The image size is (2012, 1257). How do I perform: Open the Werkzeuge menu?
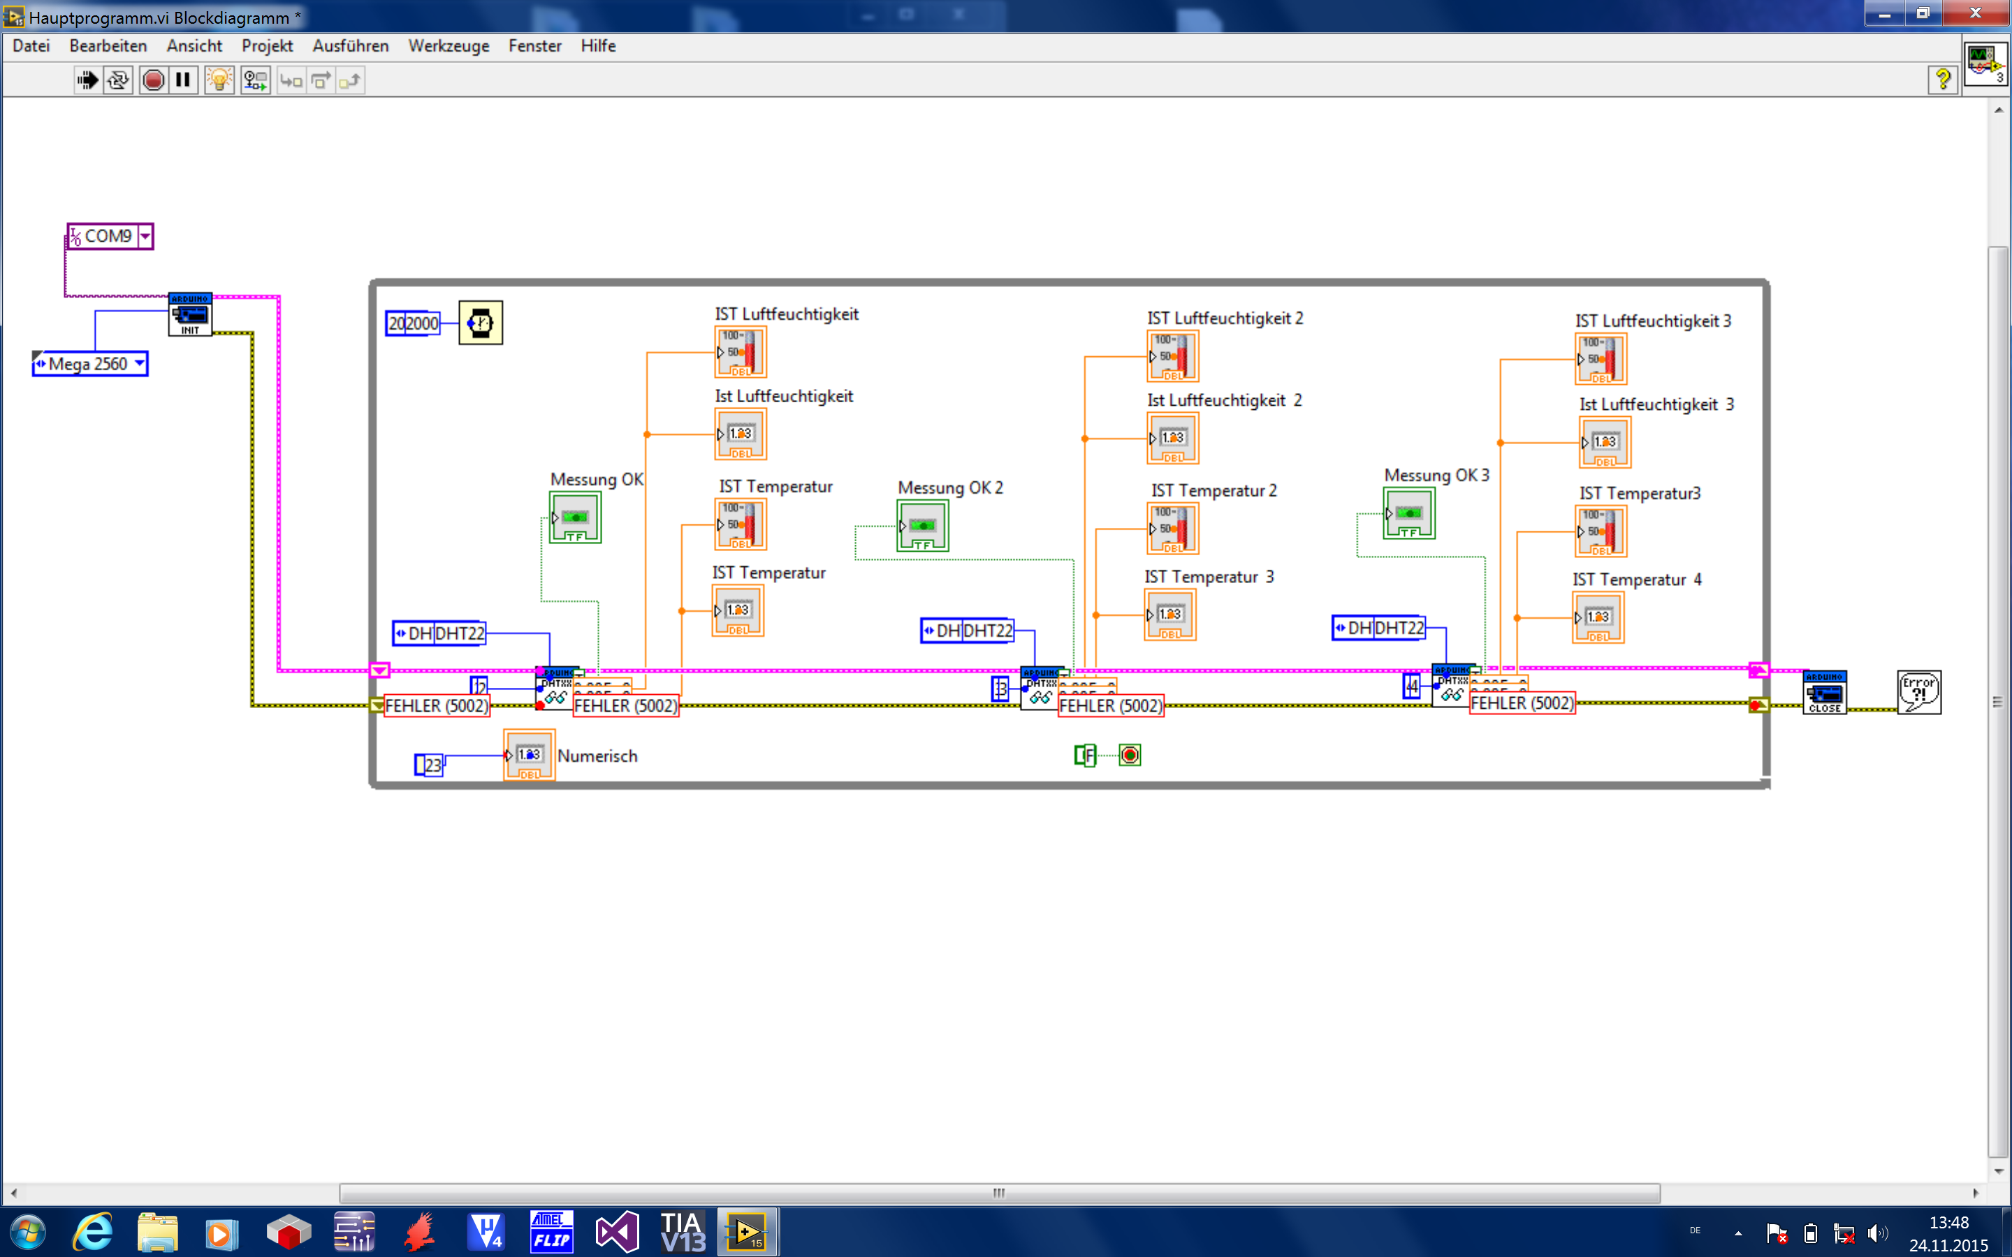448,45
